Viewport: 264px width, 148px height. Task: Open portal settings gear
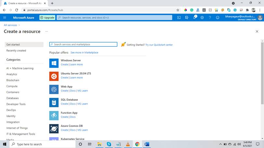point(202,17)
